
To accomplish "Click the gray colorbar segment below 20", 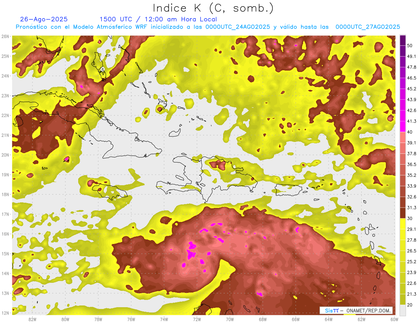I will pyautogui.click(x=403, y=310).
